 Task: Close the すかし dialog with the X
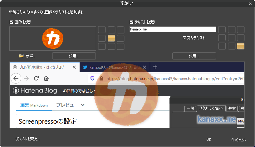click(x=250, y=3)
